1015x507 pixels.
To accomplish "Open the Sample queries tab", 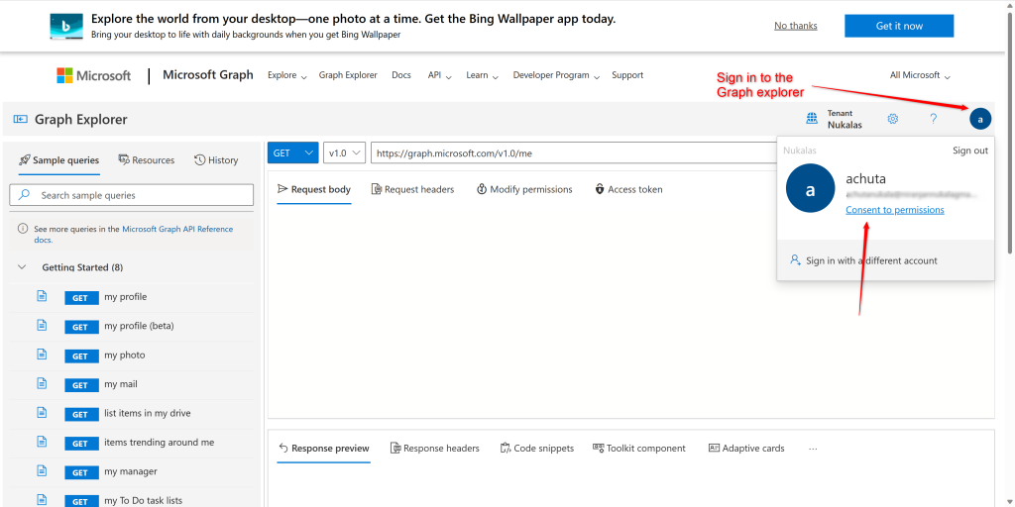I will coord(58,160).
